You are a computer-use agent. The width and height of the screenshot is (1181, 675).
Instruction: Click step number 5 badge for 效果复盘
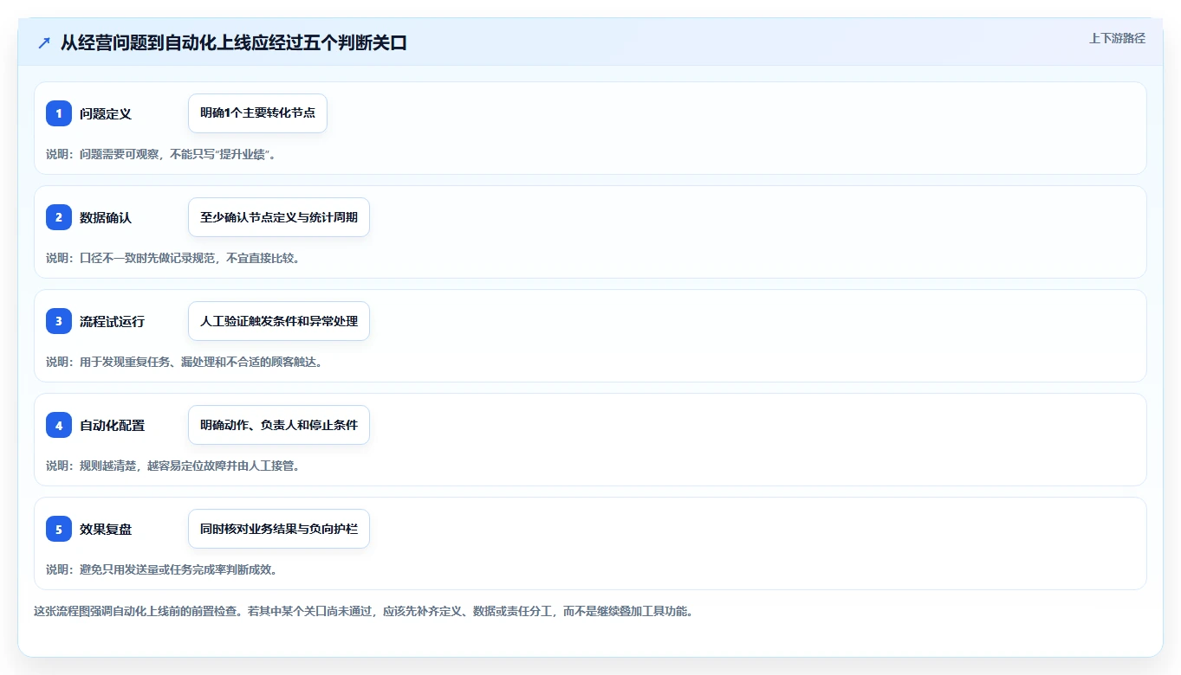(59, 529)
